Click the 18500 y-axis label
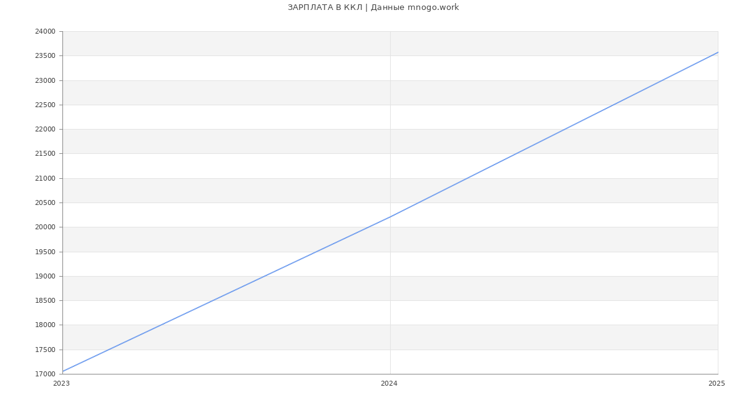 [45, 301]
